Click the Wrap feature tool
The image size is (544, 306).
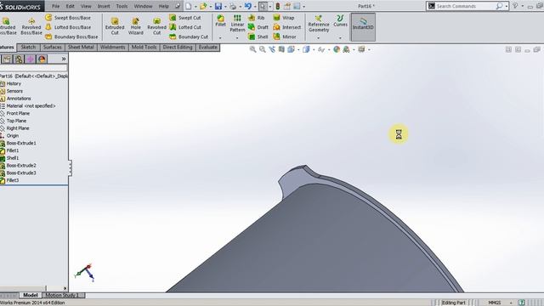[x=284, y=18]
